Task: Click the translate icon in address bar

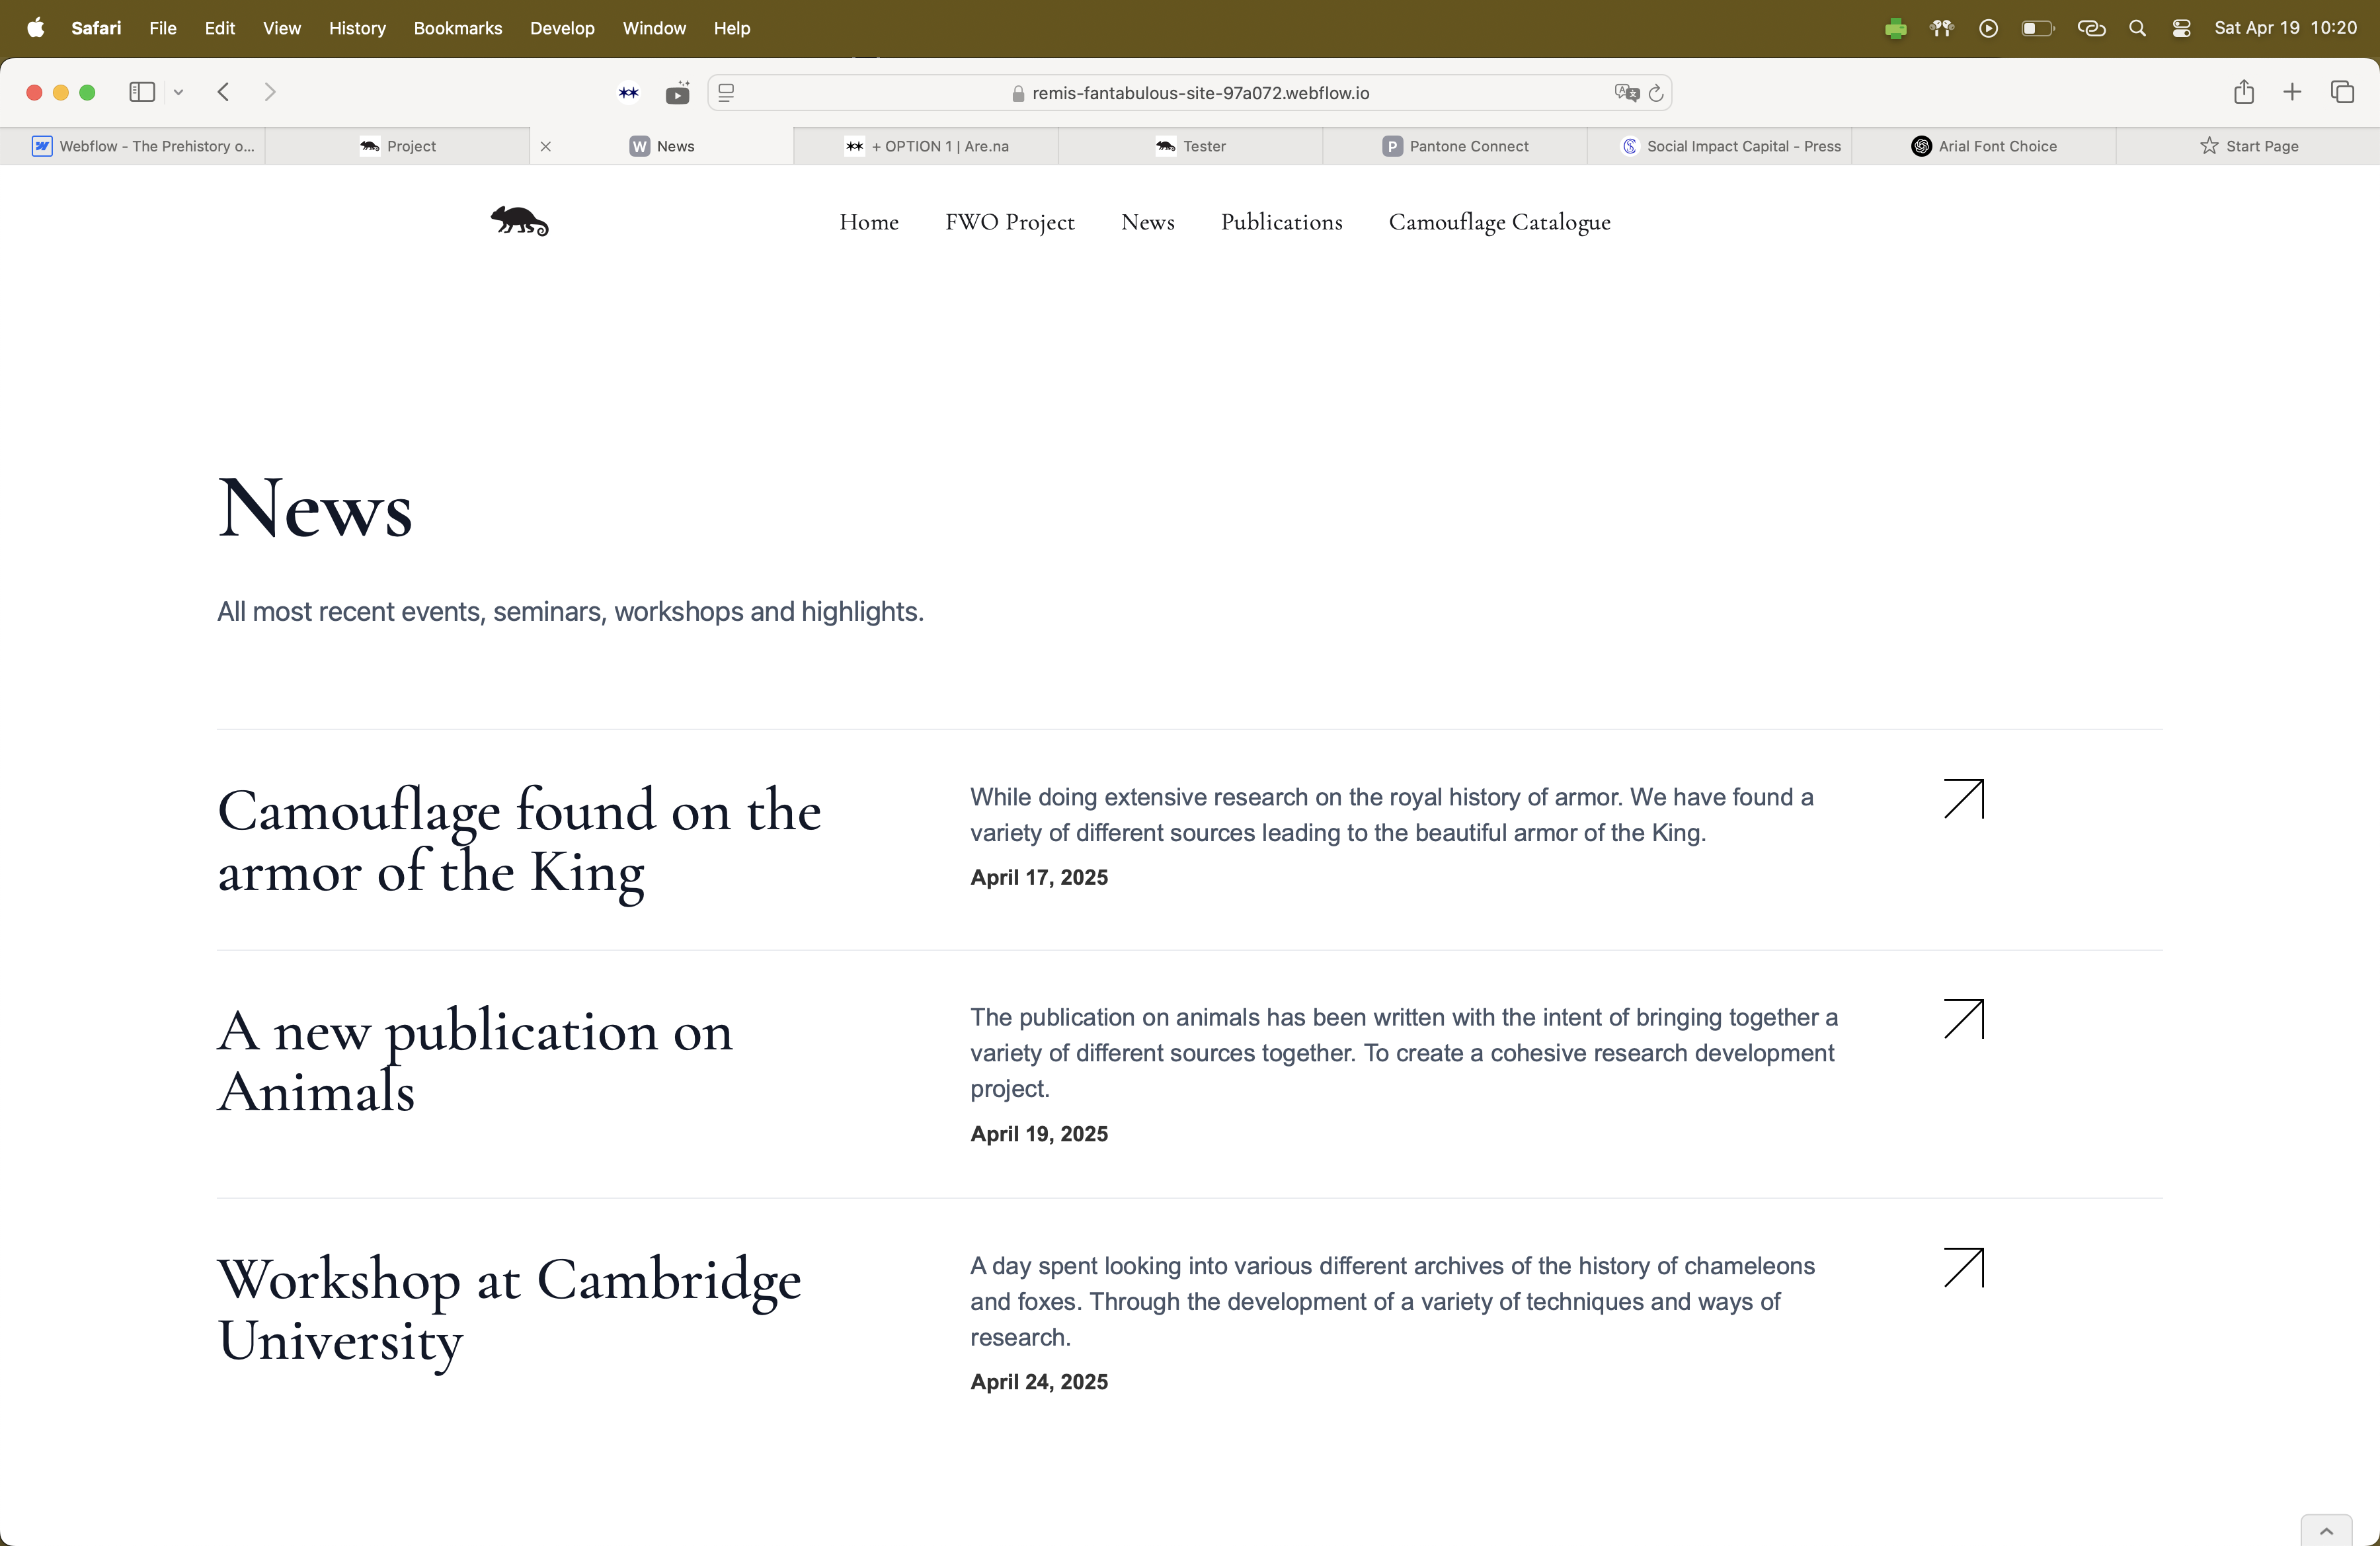Action: tap(1626, 93)
